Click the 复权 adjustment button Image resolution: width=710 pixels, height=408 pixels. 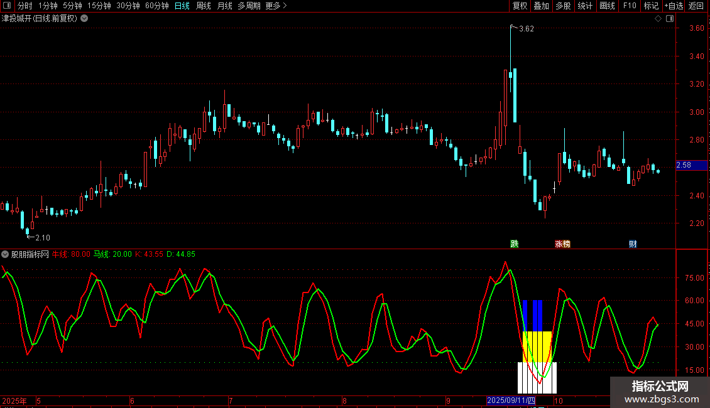(520, 6)
